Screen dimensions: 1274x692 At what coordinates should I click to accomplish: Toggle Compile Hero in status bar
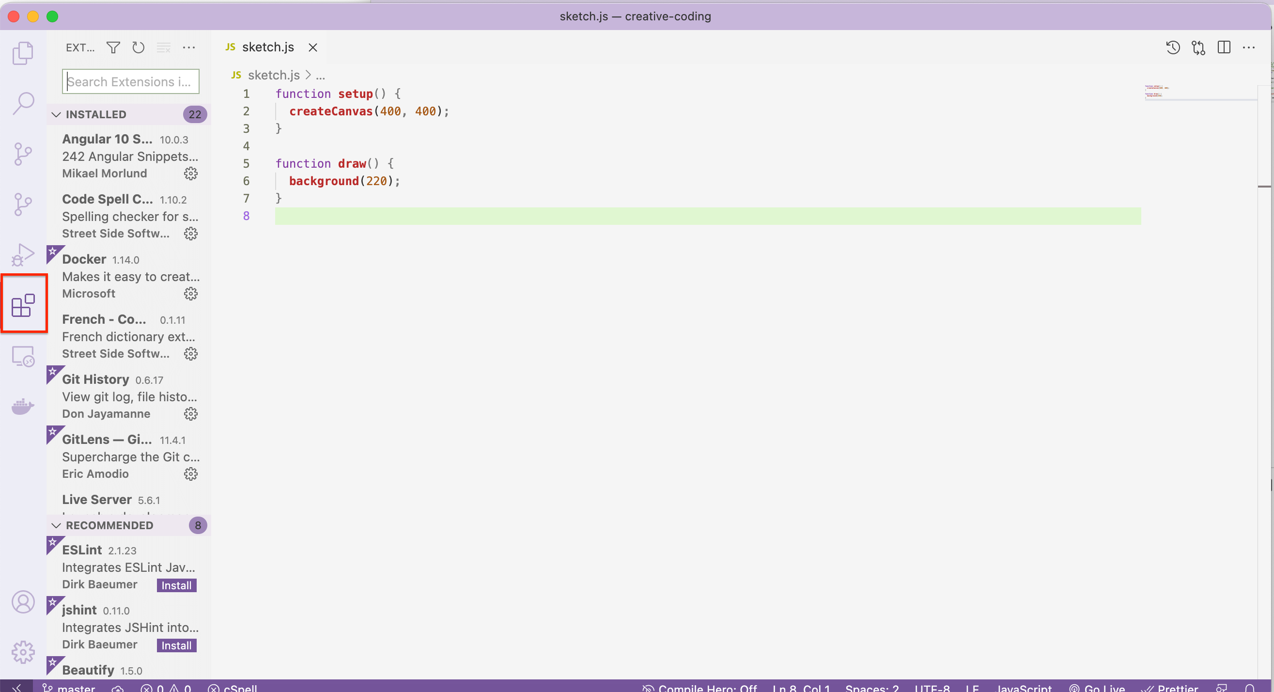click(x=699, y=687)
